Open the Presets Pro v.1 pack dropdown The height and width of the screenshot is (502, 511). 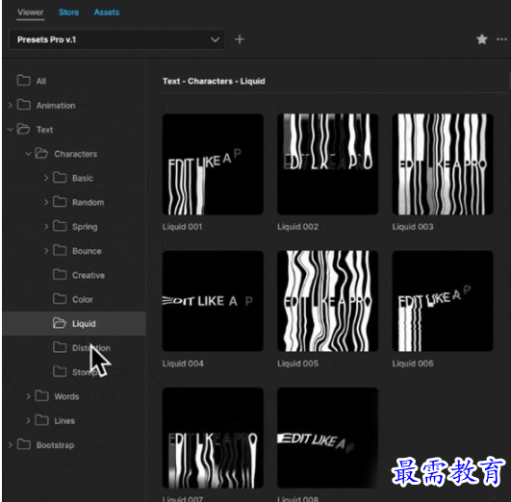pos(117,39)
